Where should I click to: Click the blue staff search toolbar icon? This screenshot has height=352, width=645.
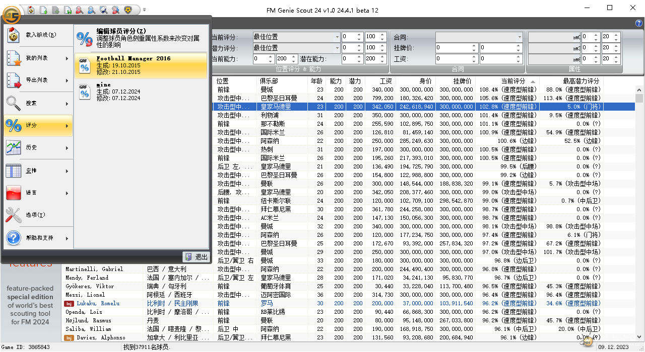[91, 10]
